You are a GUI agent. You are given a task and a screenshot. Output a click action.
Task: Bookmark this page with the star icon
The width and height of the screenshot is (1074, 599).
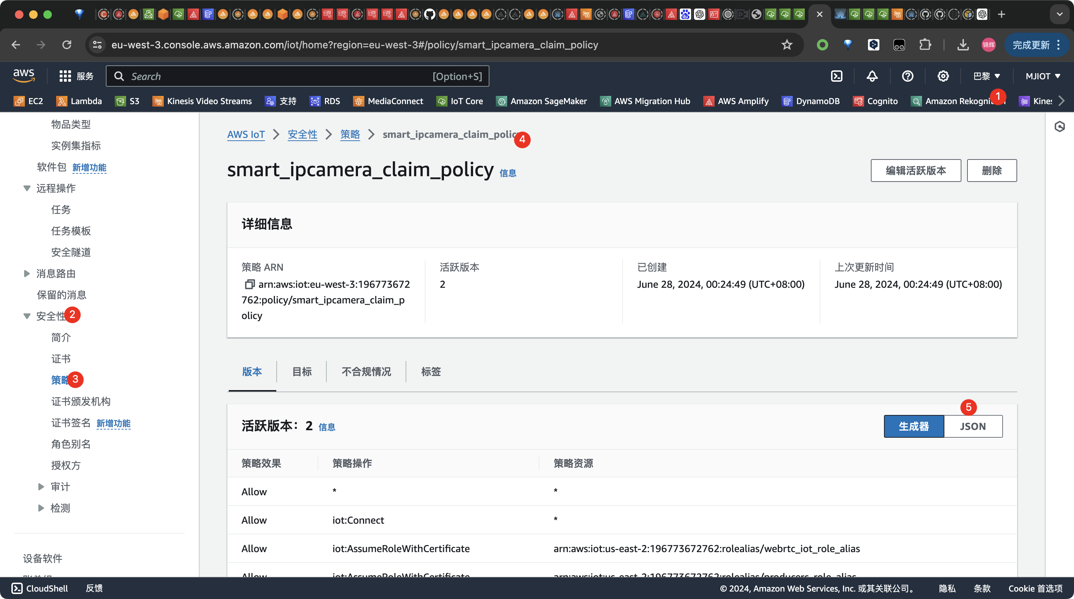[786, 45]
